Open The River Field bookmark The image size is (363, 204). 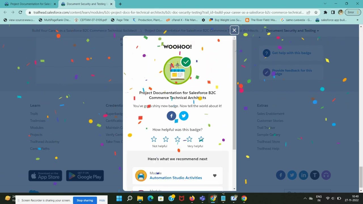click(261, 20)
